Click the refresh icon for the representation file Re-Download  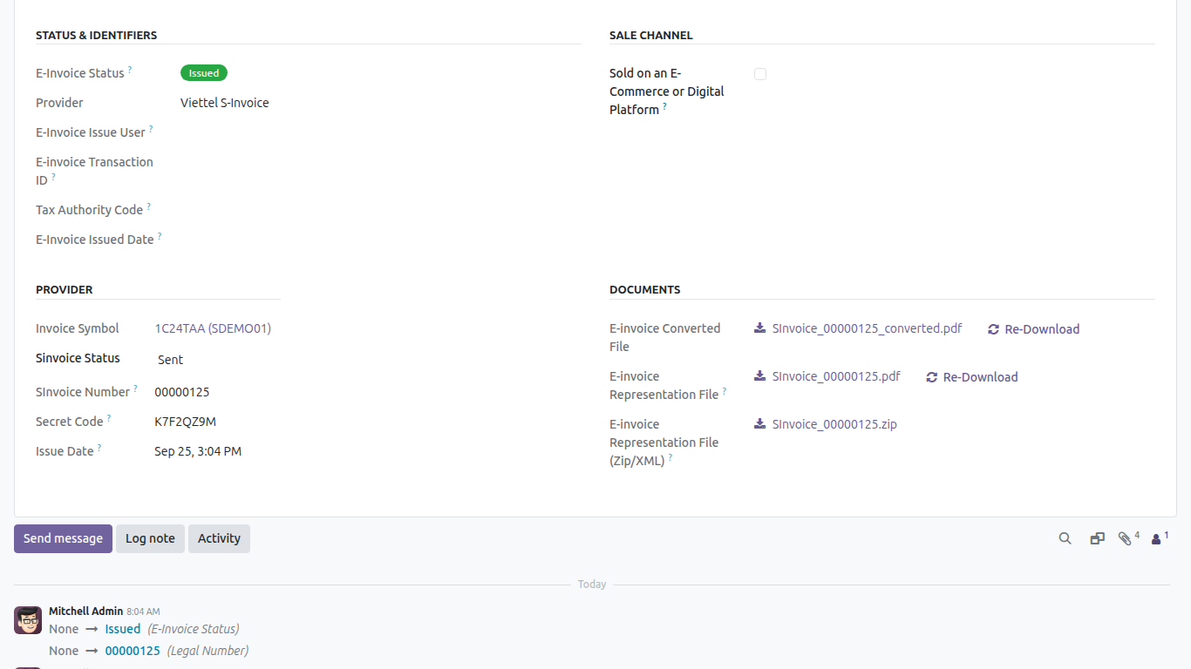[x=931, y=377]
